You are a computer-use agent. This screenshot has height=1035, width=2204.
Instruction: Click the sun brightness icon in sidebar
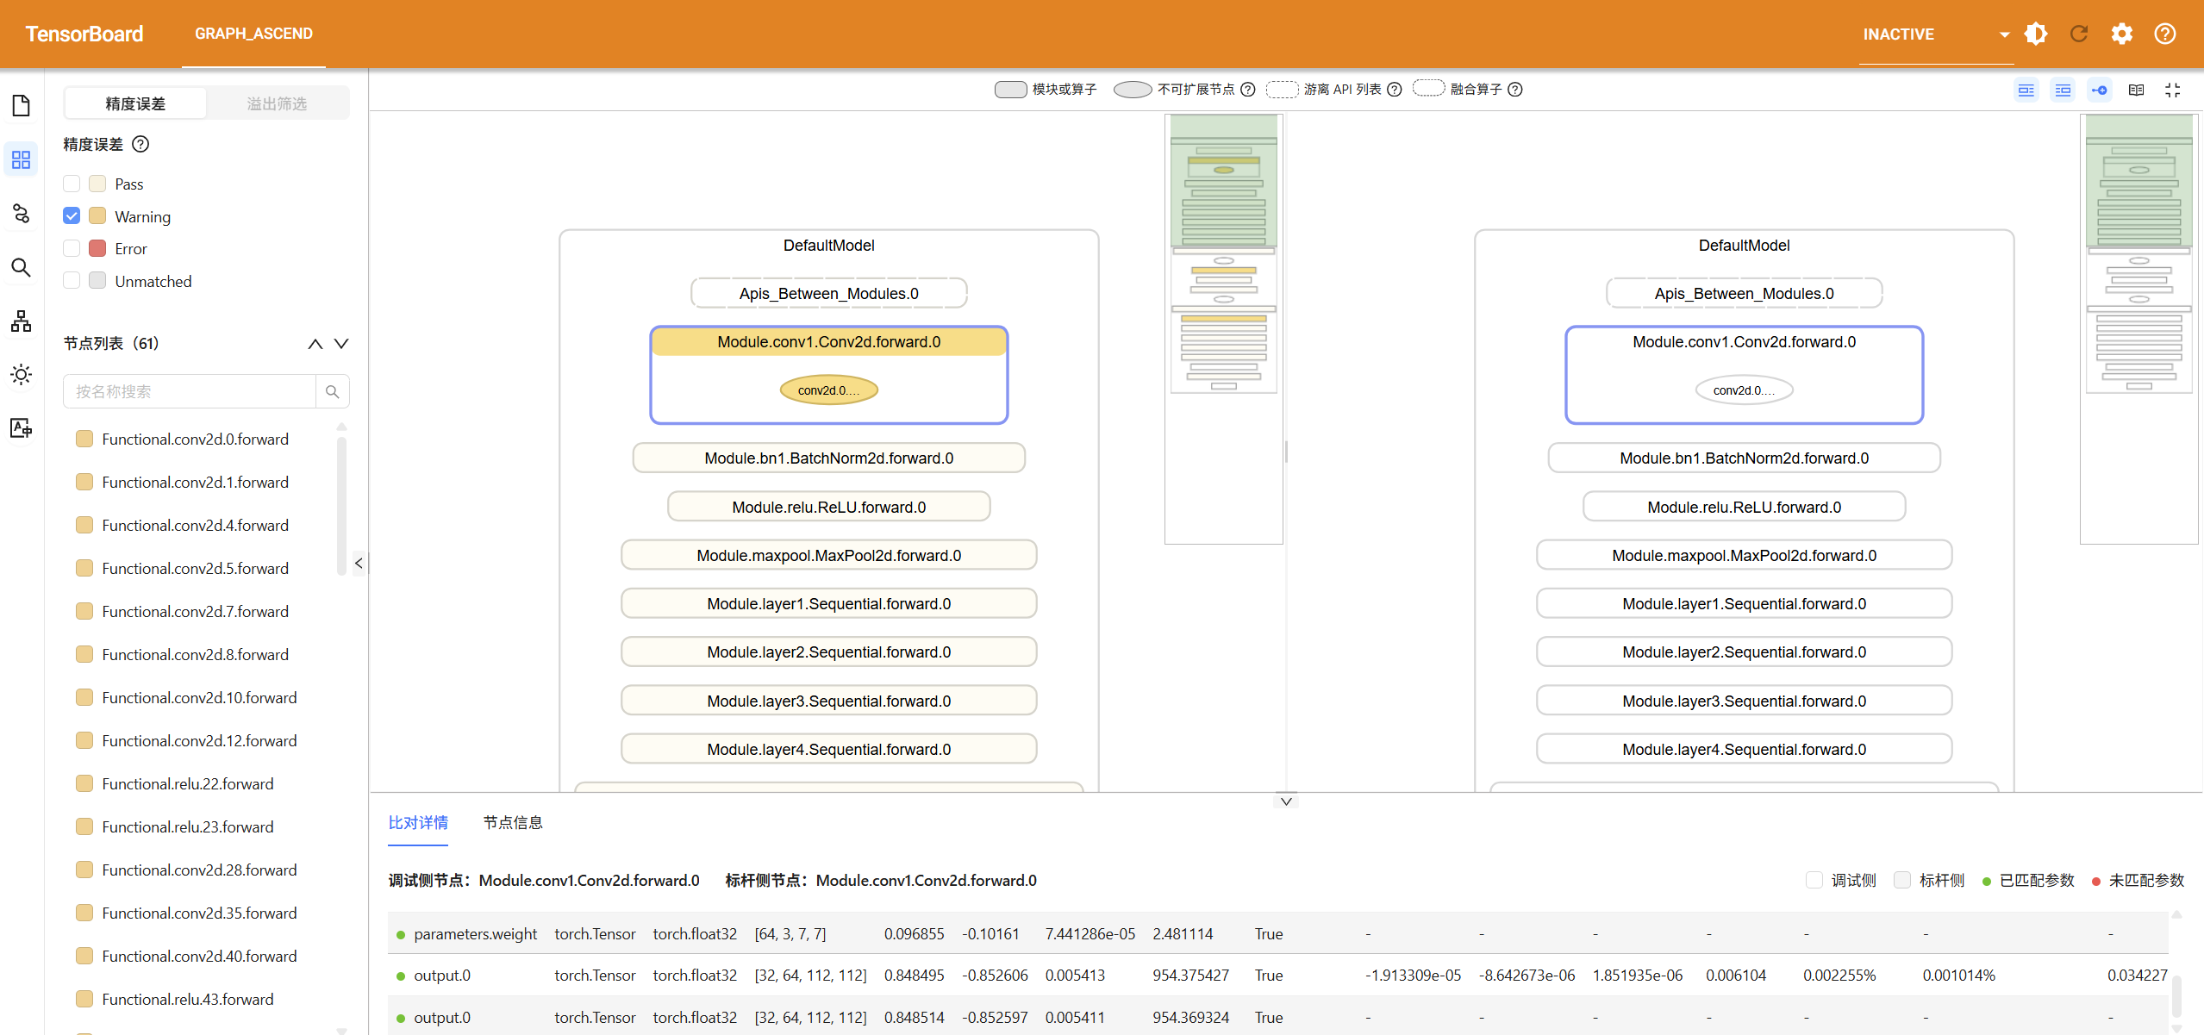pyautogui.click(x=22, y=374)
